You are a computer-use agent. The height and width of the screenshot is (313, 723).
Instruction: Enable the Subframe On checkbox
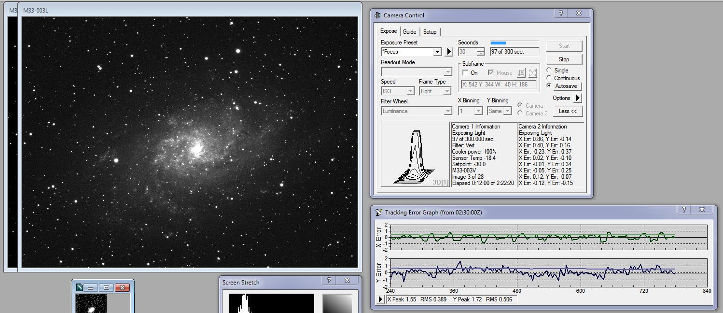coord(465,72)
